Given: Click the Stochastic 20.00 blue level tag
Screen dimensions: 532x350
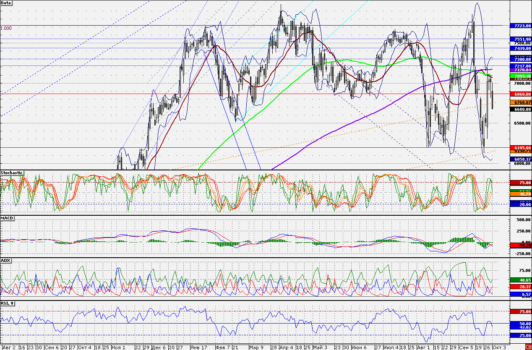Looking at the screenshot, I should tap(519, 204).
